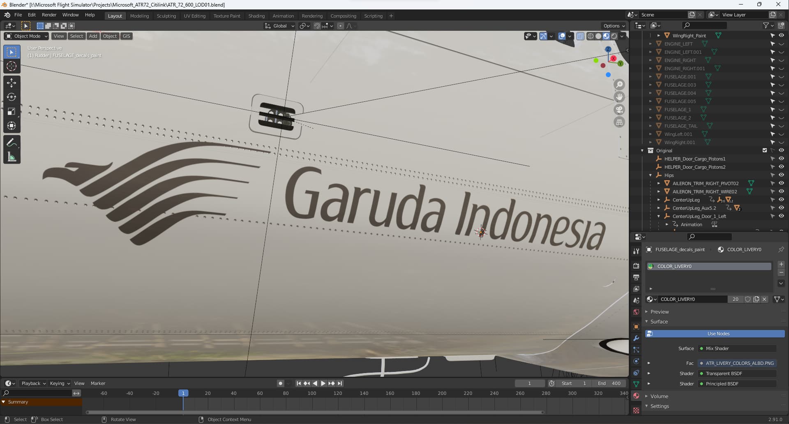Click the 3D Cursor tool
This screenshot has width=789, height=424.
(x=12, y=66)
